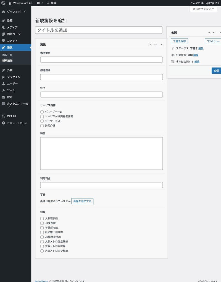
Task: Click the status key icon in 公開 box
Action: point(173,48)
